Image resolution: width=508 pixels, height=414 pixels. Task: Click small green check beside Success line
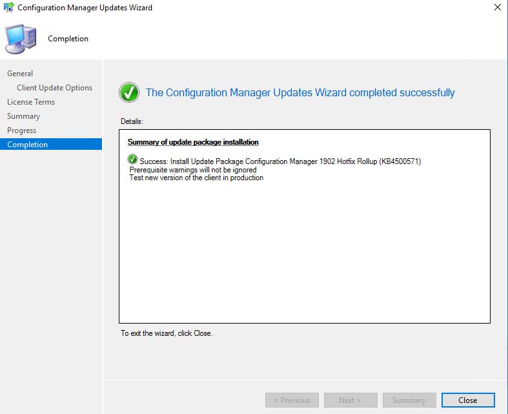pyautogui.click(x=132, y=159)
